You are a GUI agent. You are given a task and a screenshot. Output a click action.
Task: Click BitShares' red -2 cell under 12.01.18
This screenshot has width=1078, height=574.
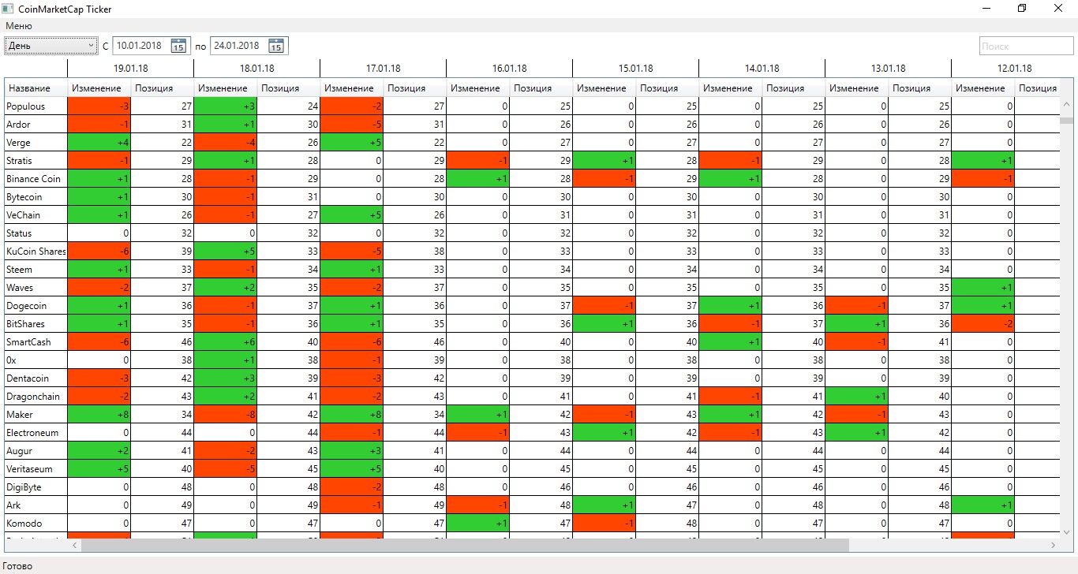click(x=983, y=324)
